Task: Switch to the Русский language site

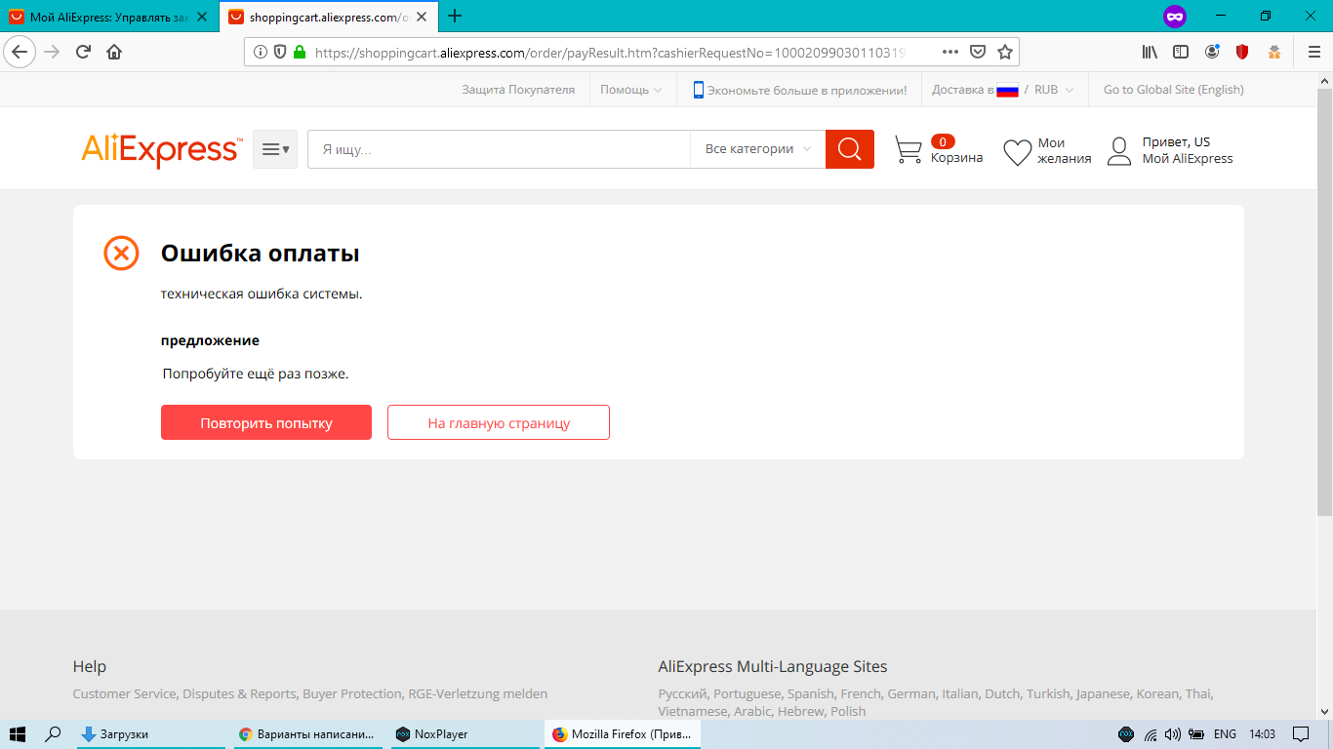Action: click(682, 694)
